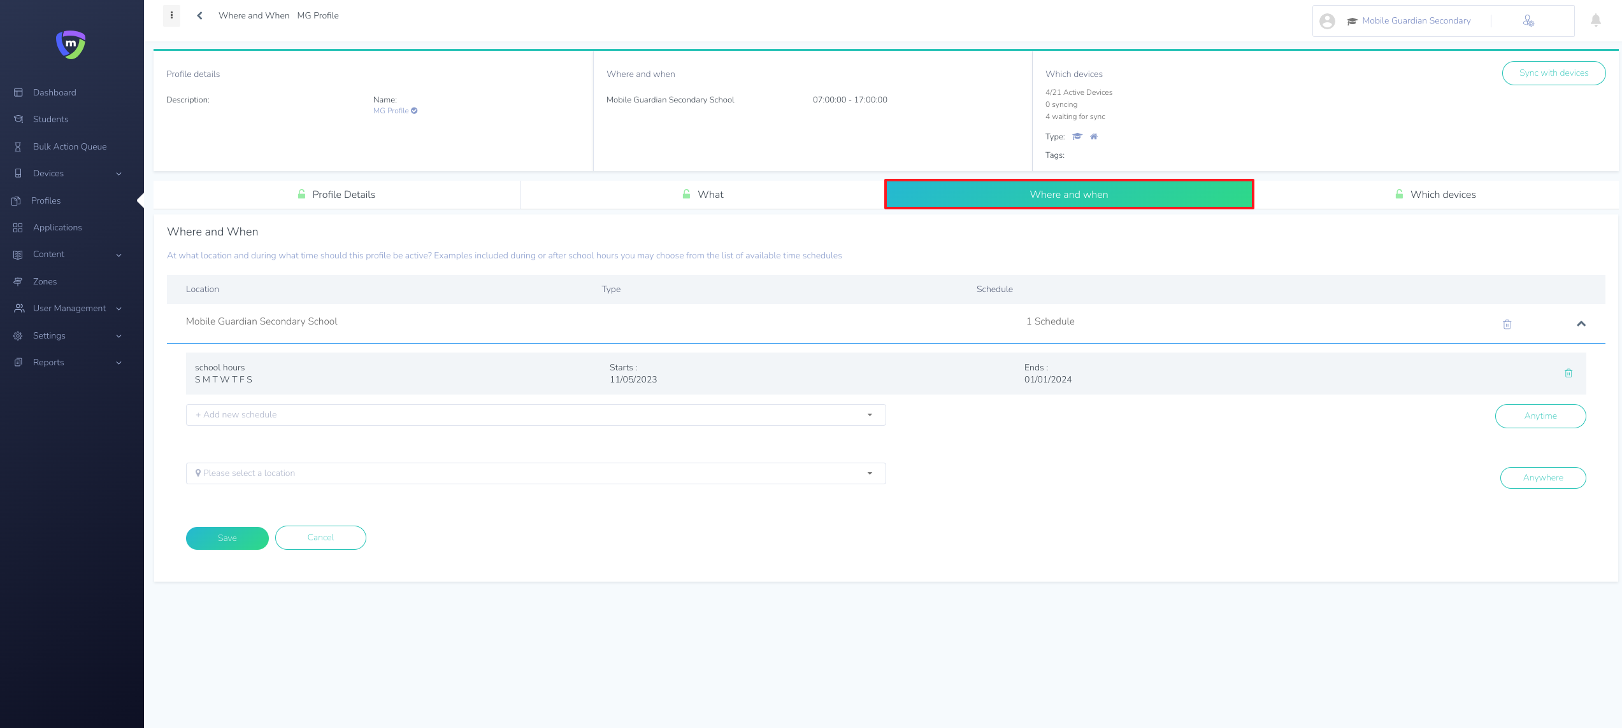Screen dimensions: 1622x728
Task: Click the school hours schedule row
Action: click(886, 374)
